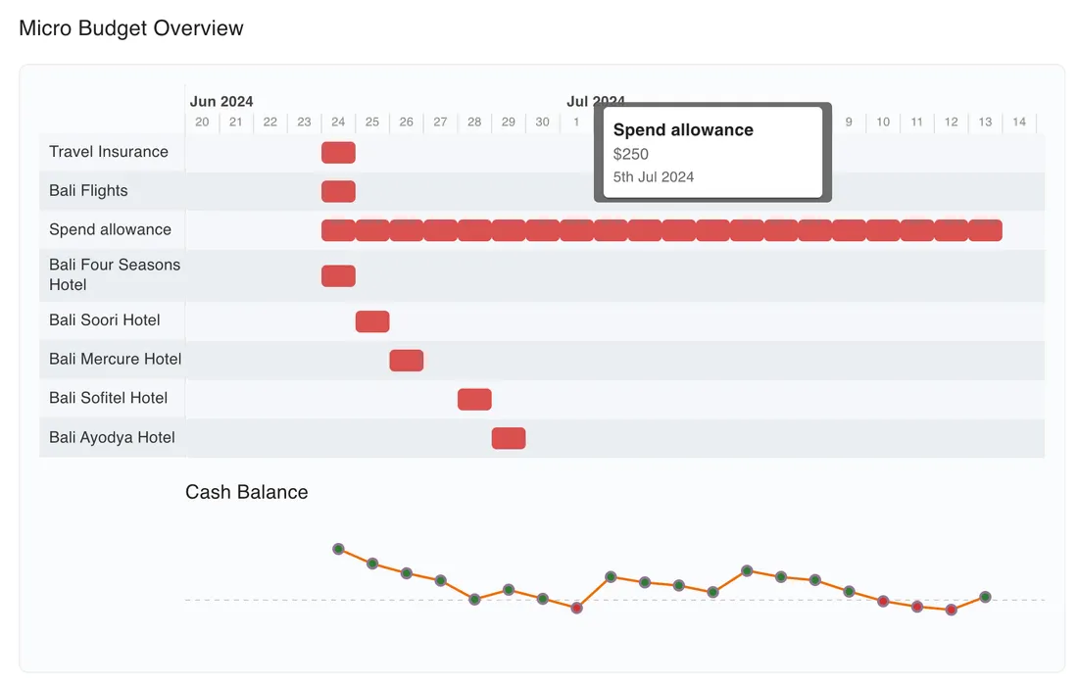Select the Bali Flights expense bar
The image size is (1078, 687).
point(338,191)
